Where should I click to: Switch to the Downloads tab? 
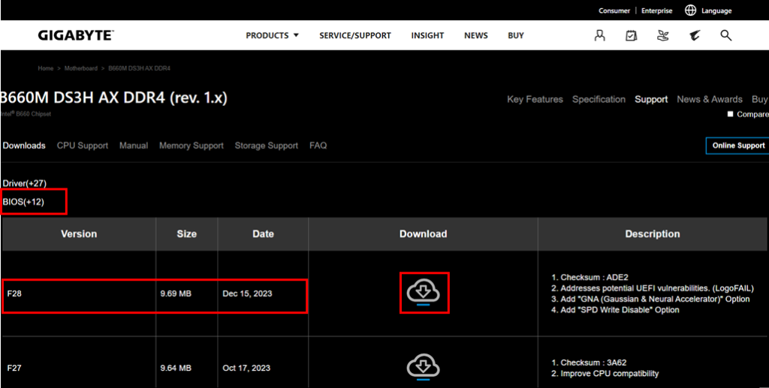24,146
